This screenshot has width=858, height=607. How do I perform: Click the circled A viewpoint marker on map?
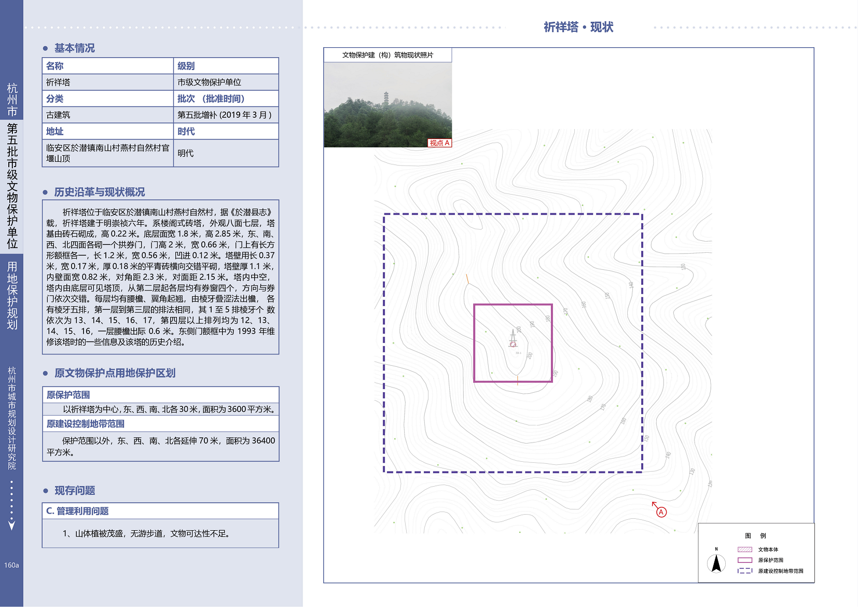click(661, 512)
